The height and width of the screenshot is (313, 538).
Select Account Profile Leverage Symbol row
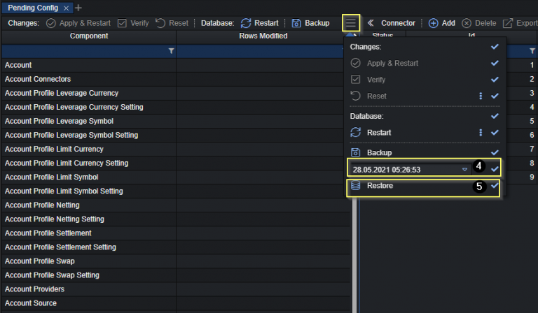point(176,121)
